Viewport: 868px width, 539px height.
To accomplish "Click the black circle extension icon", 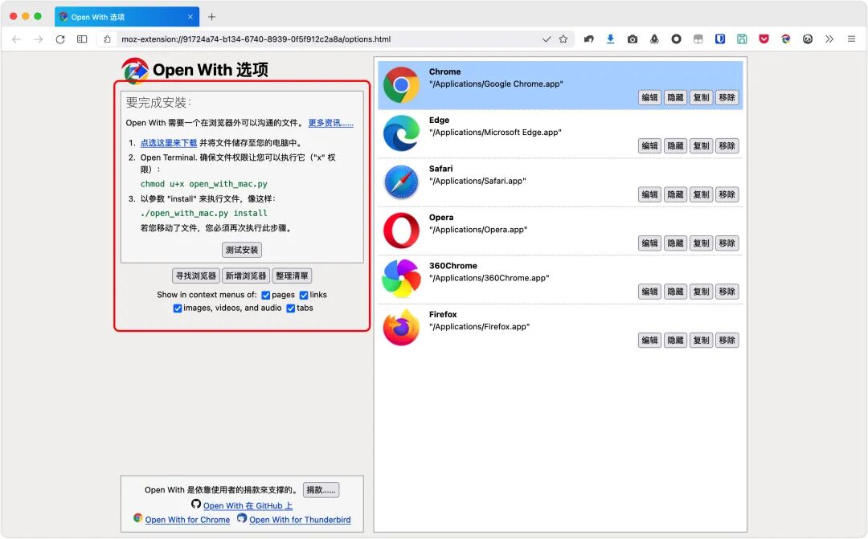I will [677, 39].
